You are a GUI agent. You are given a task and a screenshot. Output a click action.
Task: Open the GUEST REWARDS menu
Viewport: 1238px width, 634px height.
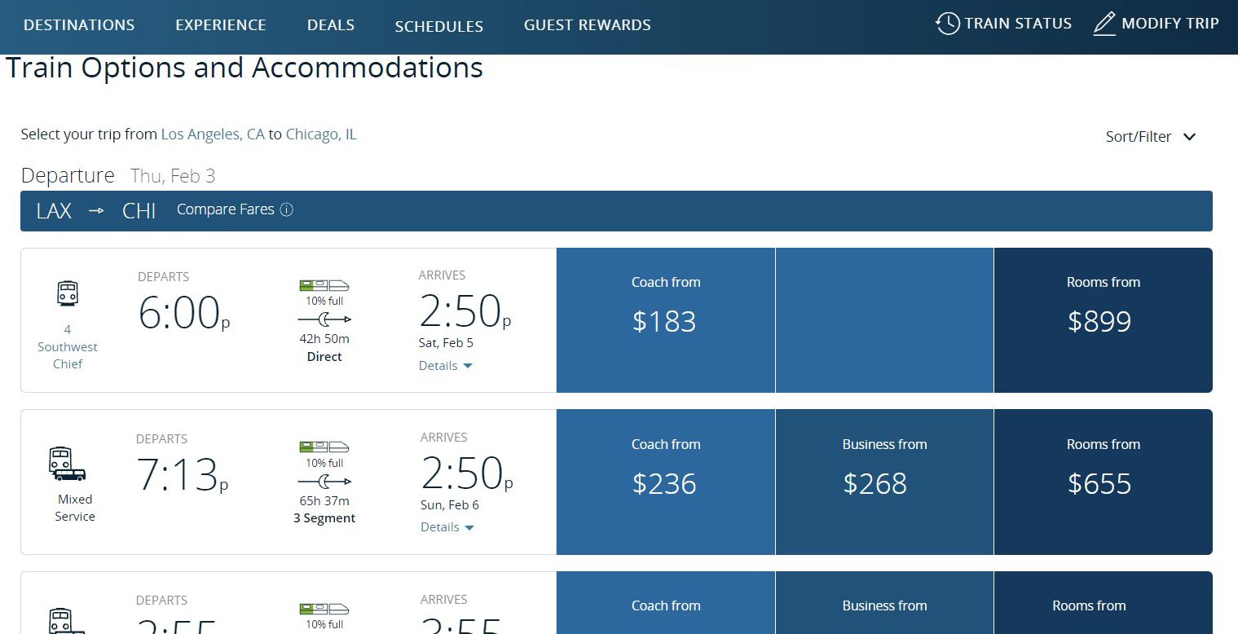click(x=587, y=24)
